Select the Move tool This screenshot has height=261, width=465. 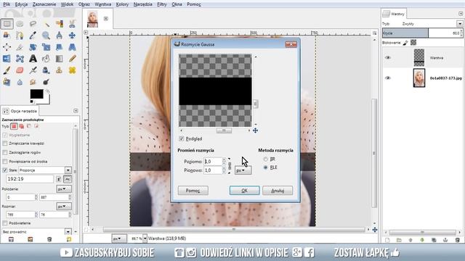(x=72, y=36)
